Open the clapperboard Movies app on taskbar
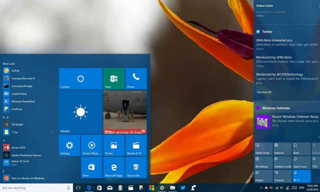 [131, 188]
